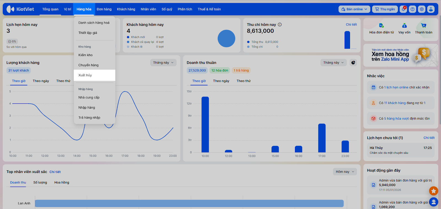The image size is (441, 209).
Task: Select the Xuất hủy menu entry
Action: click(95, 75)
